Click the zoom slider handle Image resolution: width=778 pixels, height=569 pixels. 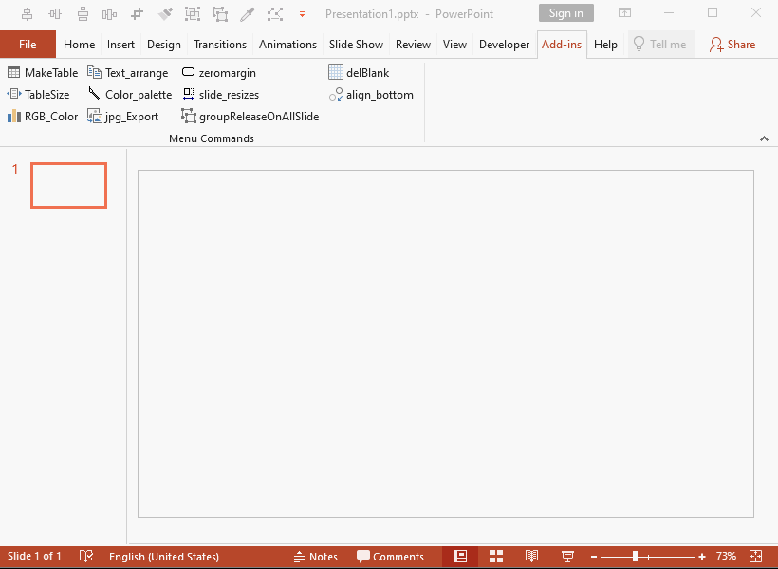(635, 557)
